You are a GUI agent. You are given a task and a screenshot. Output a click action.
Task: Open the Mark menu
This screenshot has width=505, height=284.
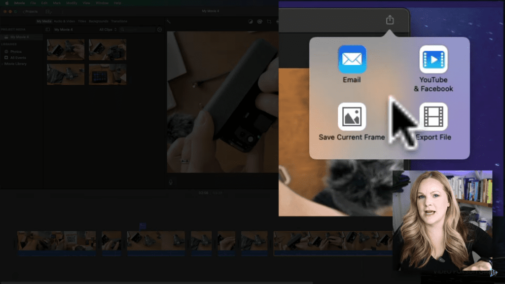pyautogui.click(x=57, y=3)
